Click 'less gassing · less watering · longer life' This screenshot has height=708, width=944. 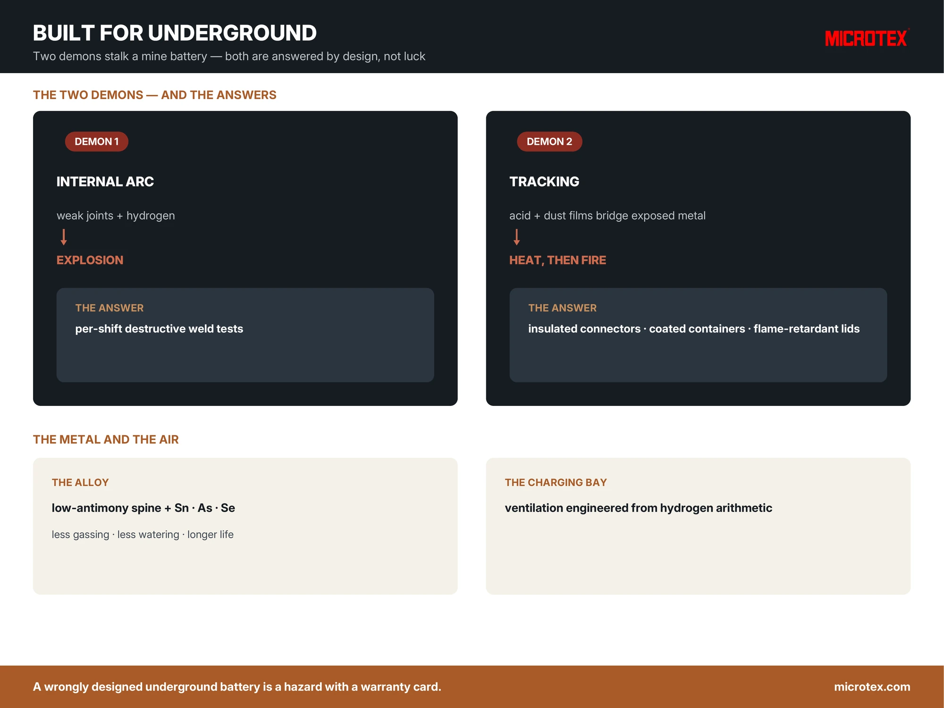[143, 535]
